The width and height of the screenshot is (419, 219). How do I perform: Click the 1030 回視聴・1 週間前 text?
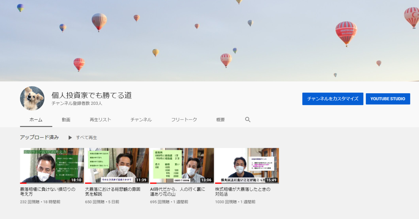point(235,202)
